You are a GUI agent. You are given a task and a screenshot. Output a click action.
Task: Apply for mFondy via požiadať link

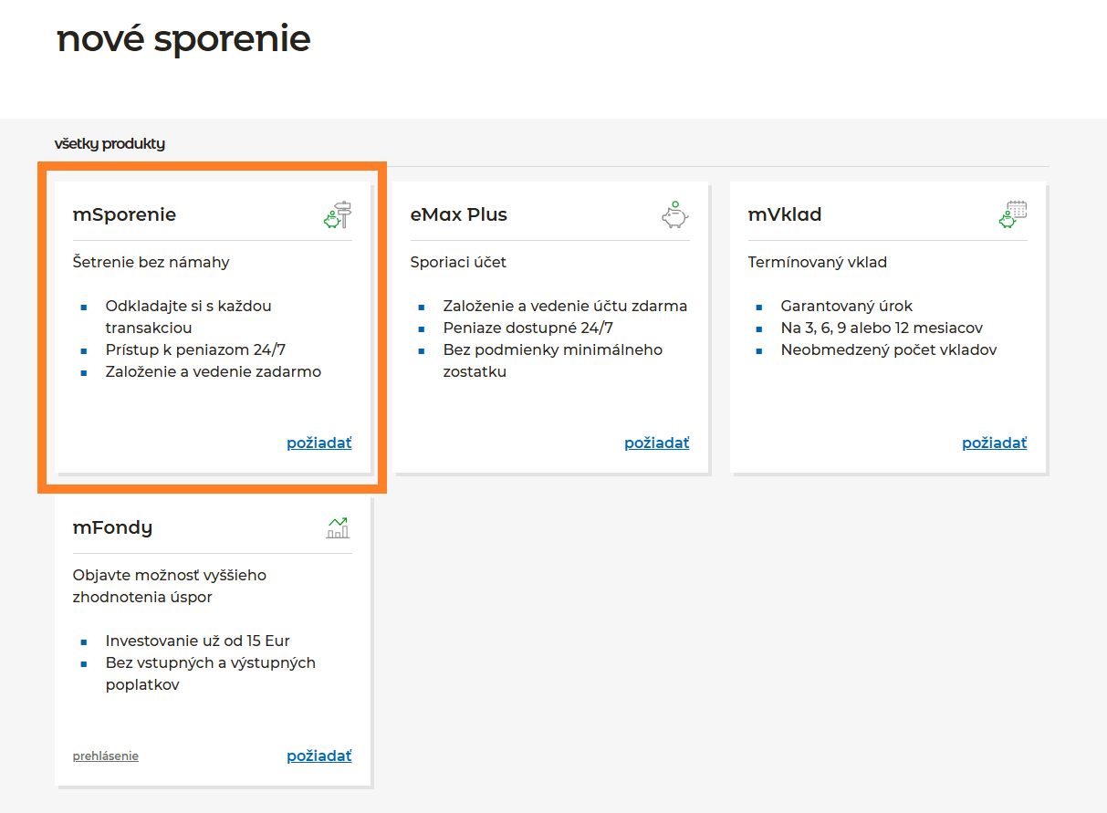click(x=319, y=756)
